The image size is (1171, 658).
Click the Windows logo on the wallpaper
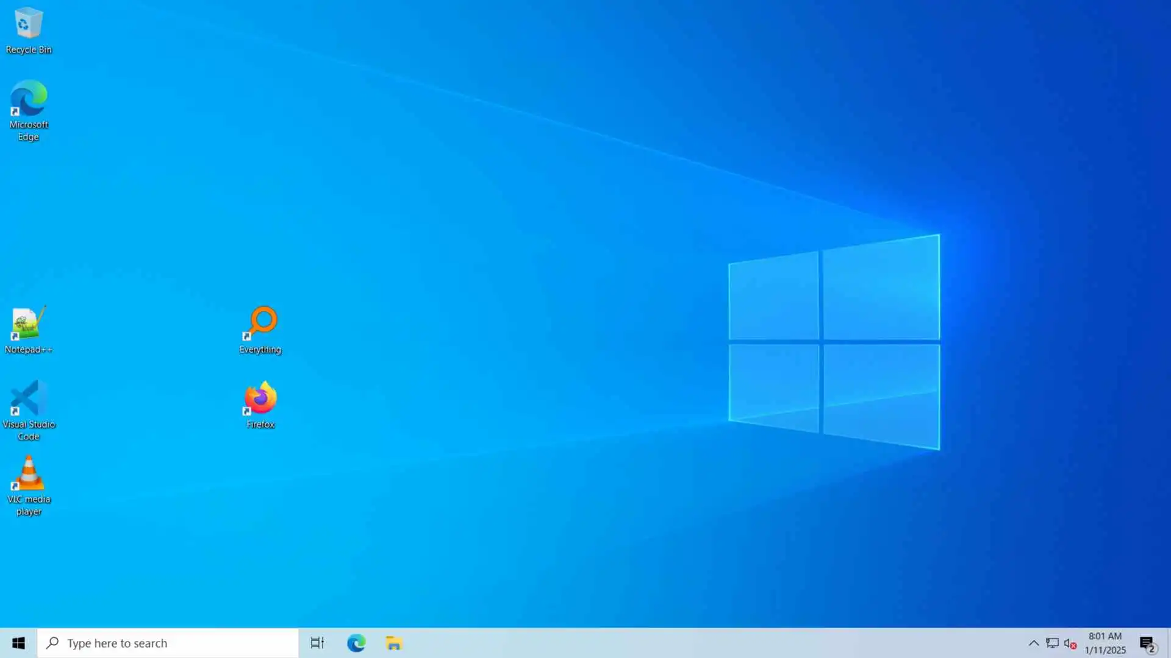pyautogui.click(x=834, y=342)
